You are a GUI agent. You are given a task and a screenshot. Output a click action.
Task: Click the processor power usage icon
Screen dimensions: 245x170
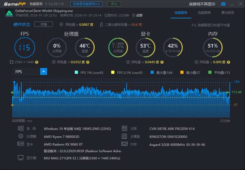[54, 62]
